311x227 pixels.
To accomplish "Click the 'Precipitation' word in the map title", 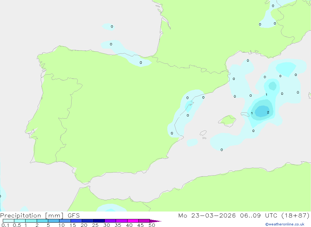I will (x=21, y=216).
